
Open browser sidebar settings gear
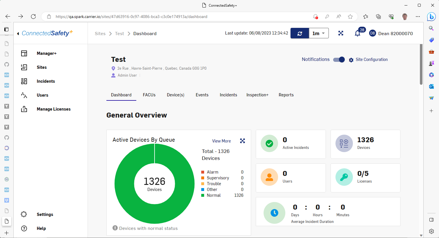[x=431, y=231]
